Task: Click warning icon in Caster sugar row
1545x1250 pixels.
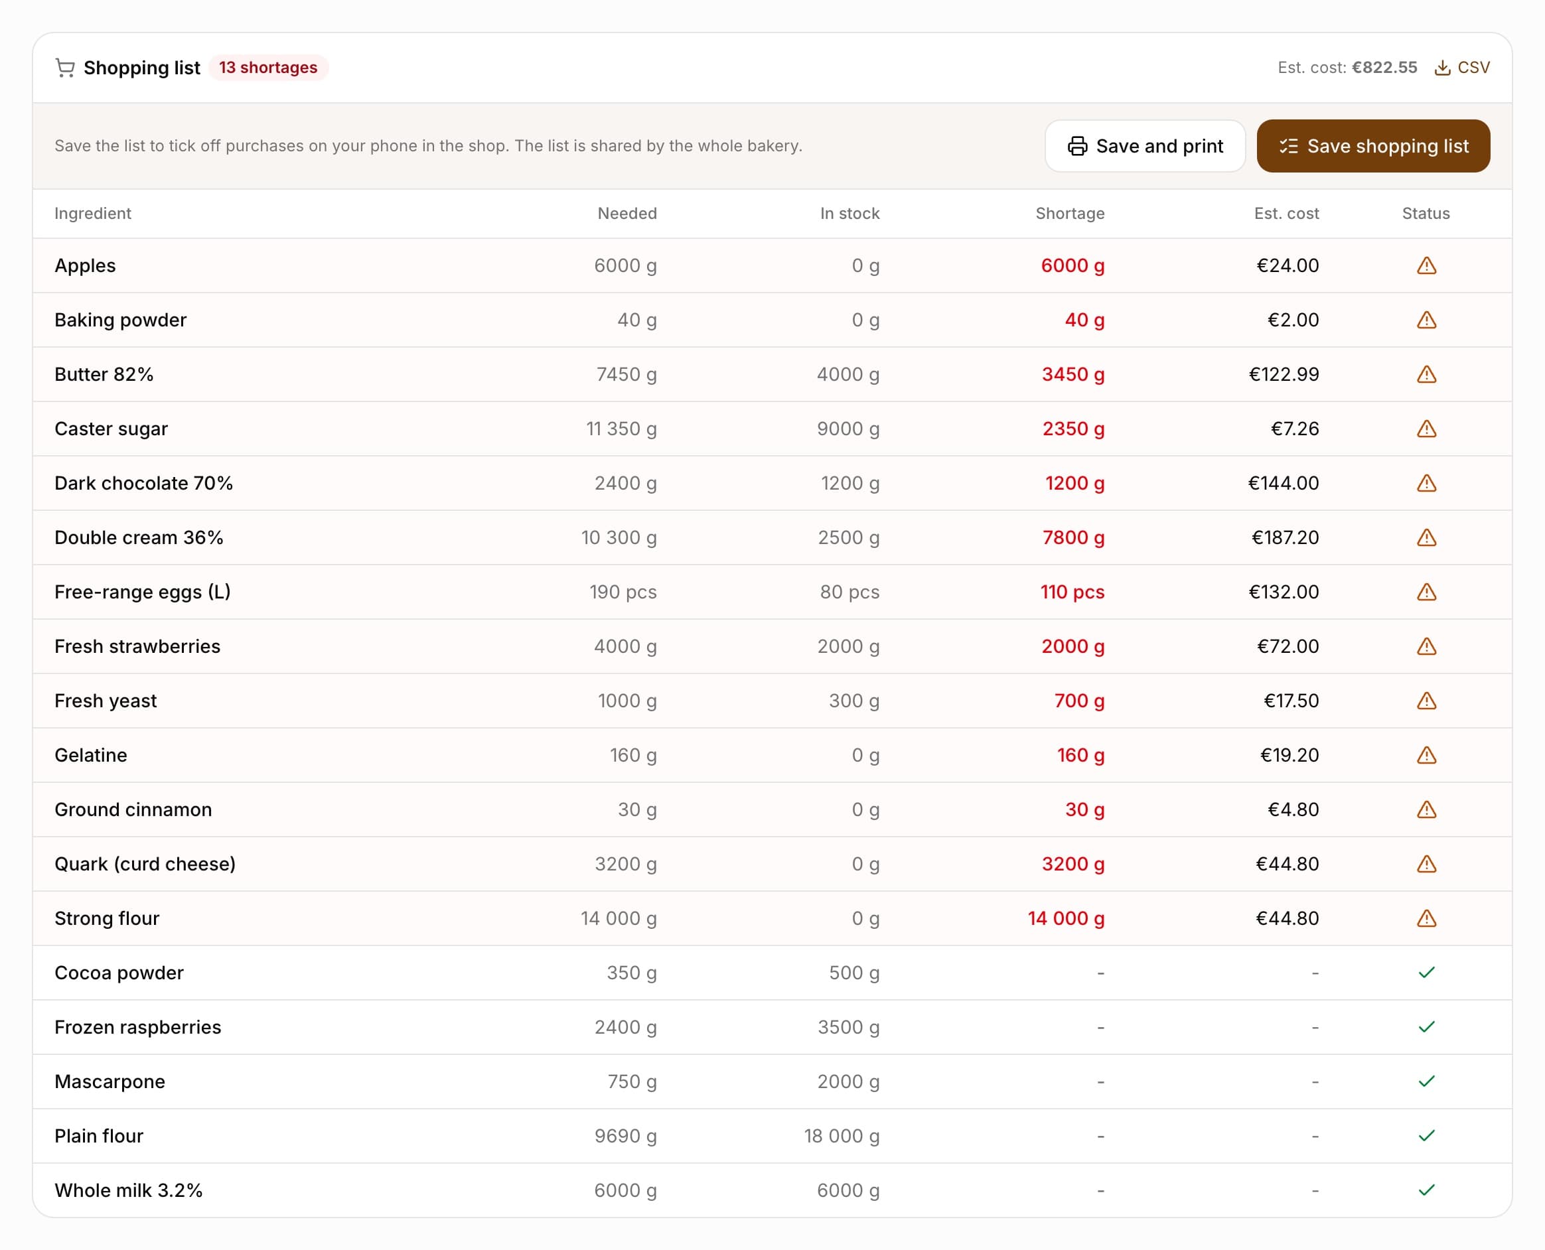Action: [x=1426, y=429]
